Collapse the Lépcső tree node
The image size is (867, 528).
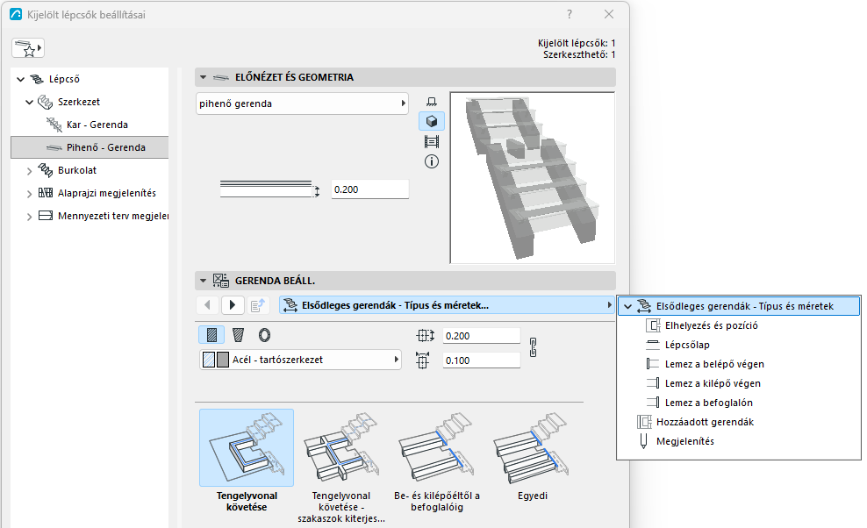20,79
